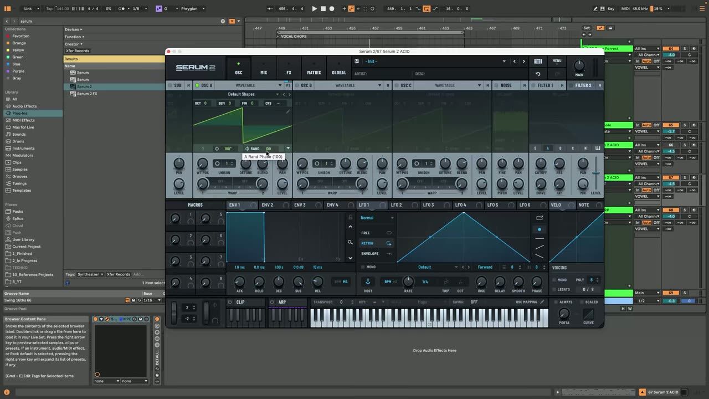
Task: Open the OSC B Wavetable type dropdown
Action: 379,85
